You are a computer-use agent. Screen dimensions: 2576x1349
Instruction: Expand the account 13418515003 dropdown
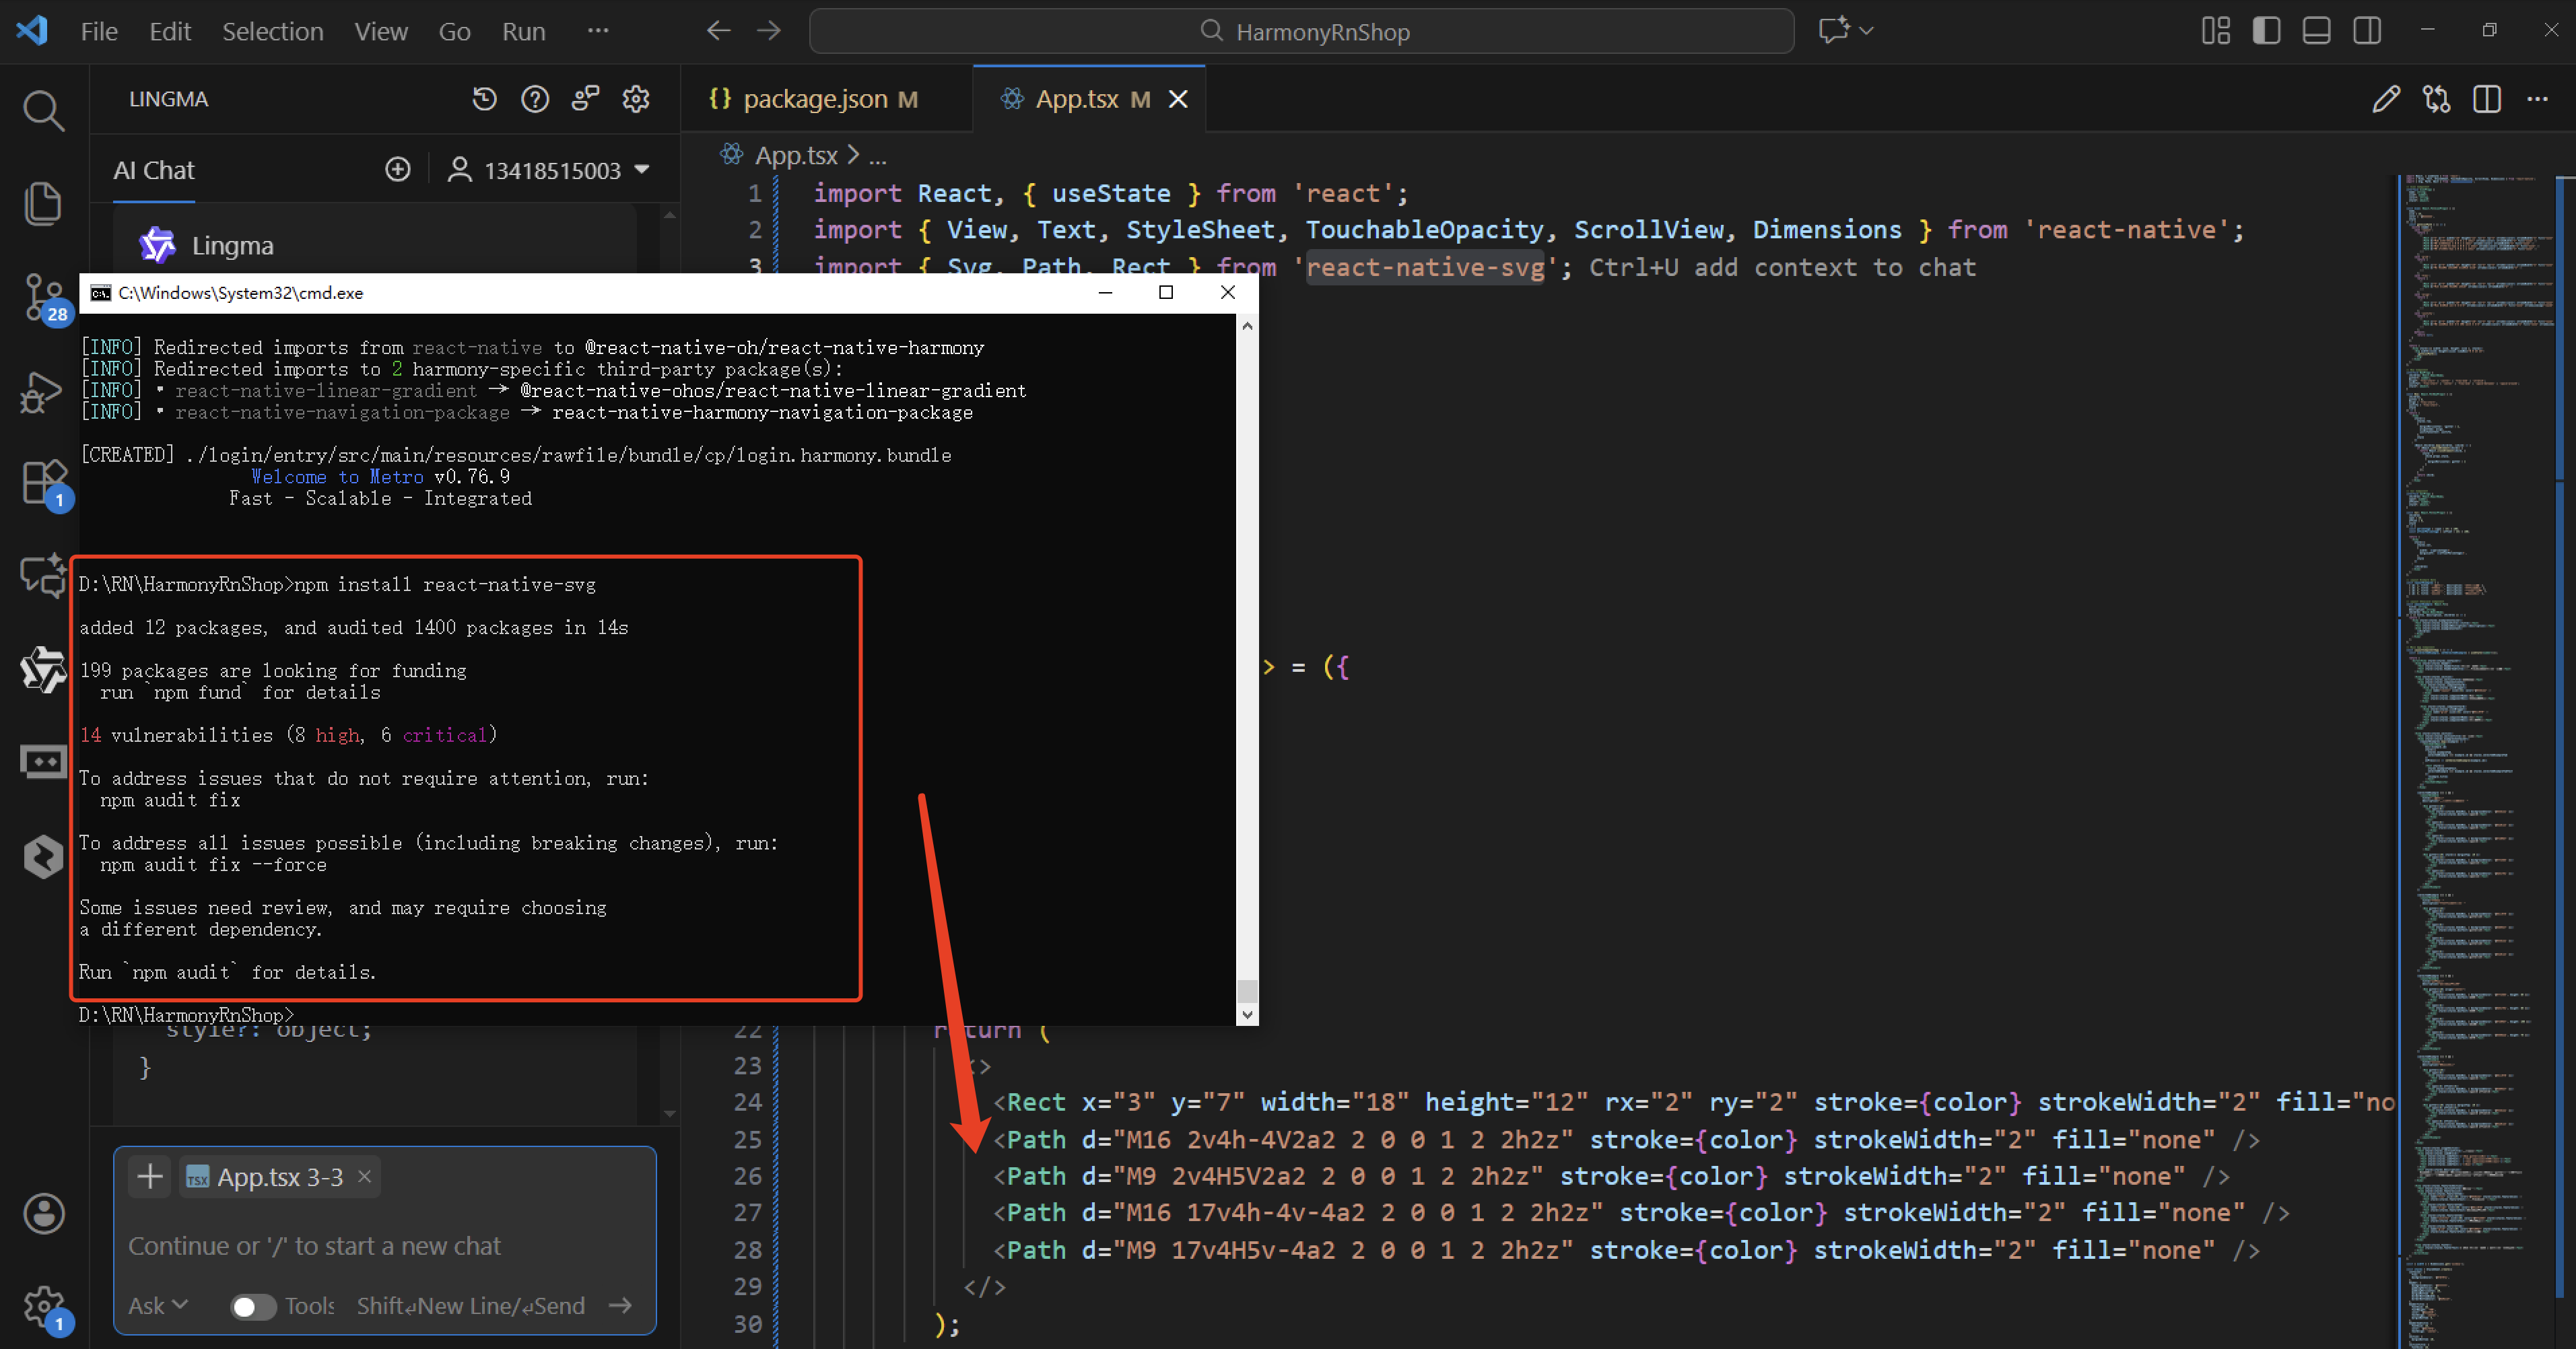coord(642,170)
